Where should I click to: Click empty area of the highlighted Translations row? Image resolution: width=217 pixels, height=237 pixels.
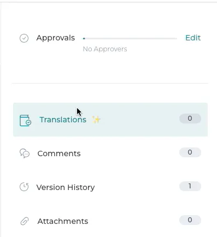139,120
